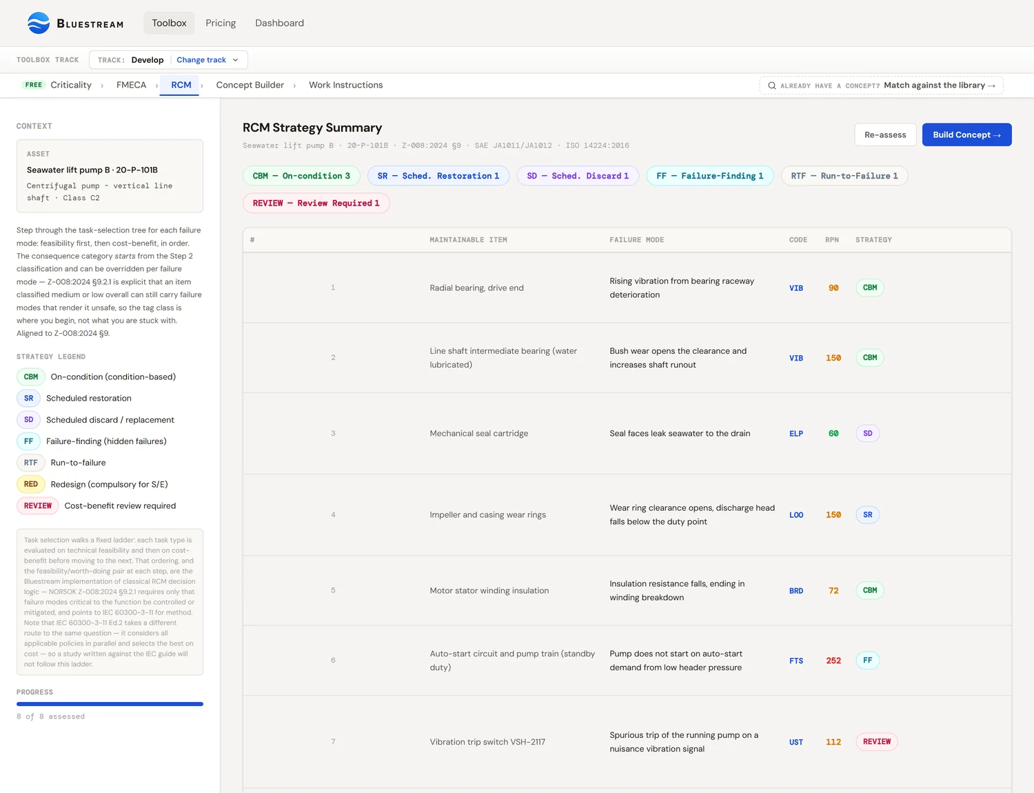Click the Motor stator winding insulation item
This screenshot has width=1034, height=793.
pos(489,590)
